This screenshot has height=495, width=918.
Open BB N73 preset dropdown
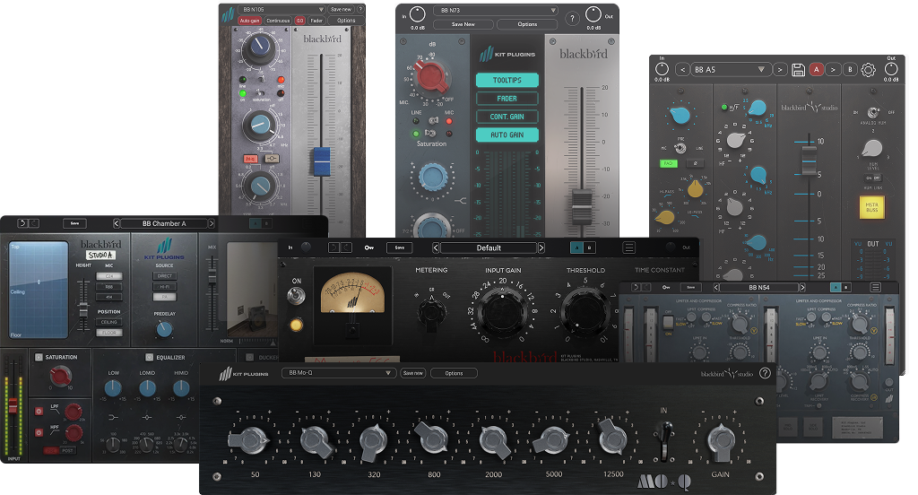496,11
